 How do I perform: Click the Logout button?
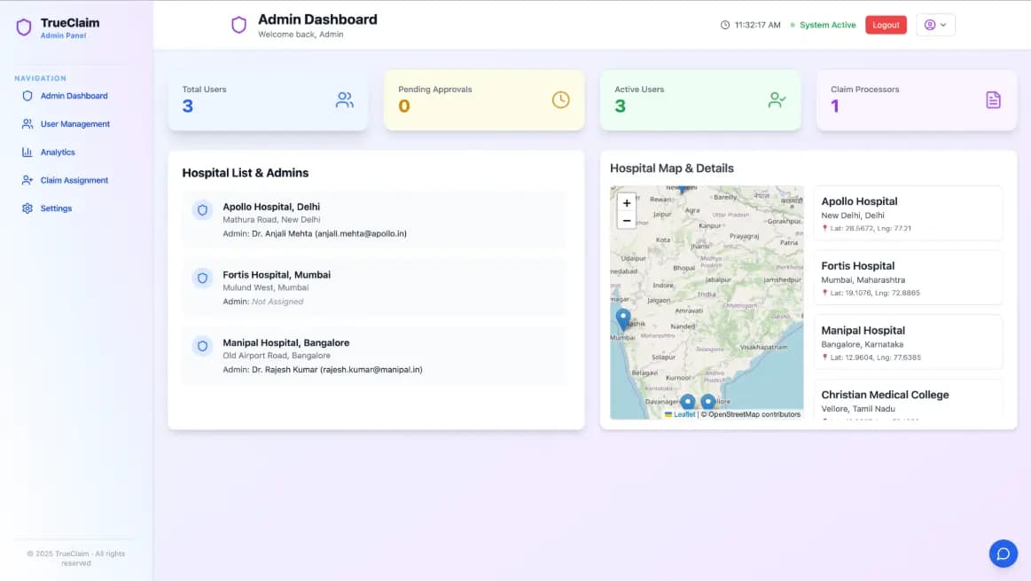(886, 24)
